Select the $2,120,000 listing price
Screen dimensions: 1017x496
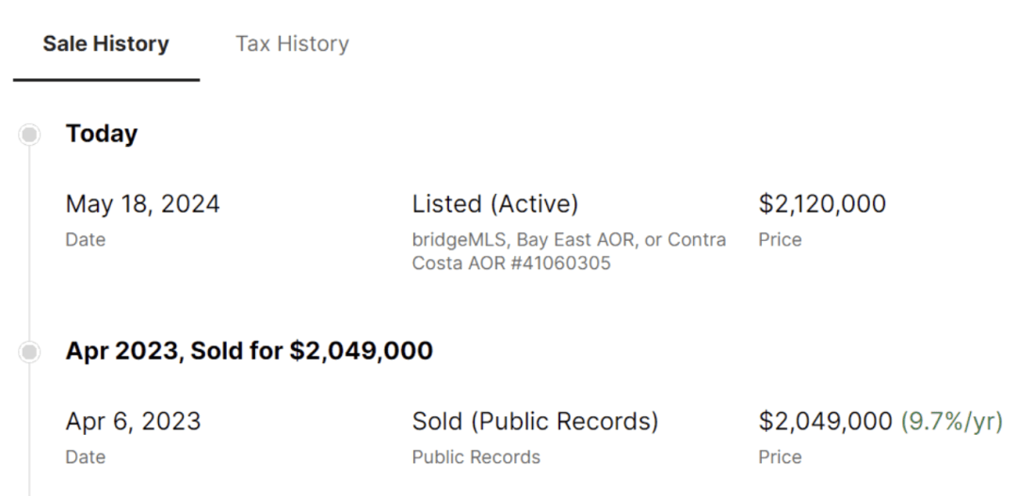coord(822,203)
